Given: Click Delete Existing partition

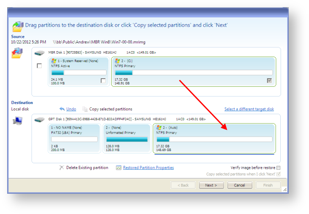Looking at the screenshot, I should (87, 167).
